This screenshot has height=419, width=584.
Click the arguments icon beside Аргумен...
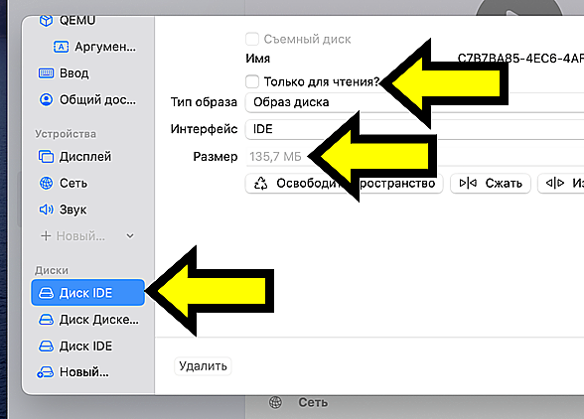pos(62,47)
